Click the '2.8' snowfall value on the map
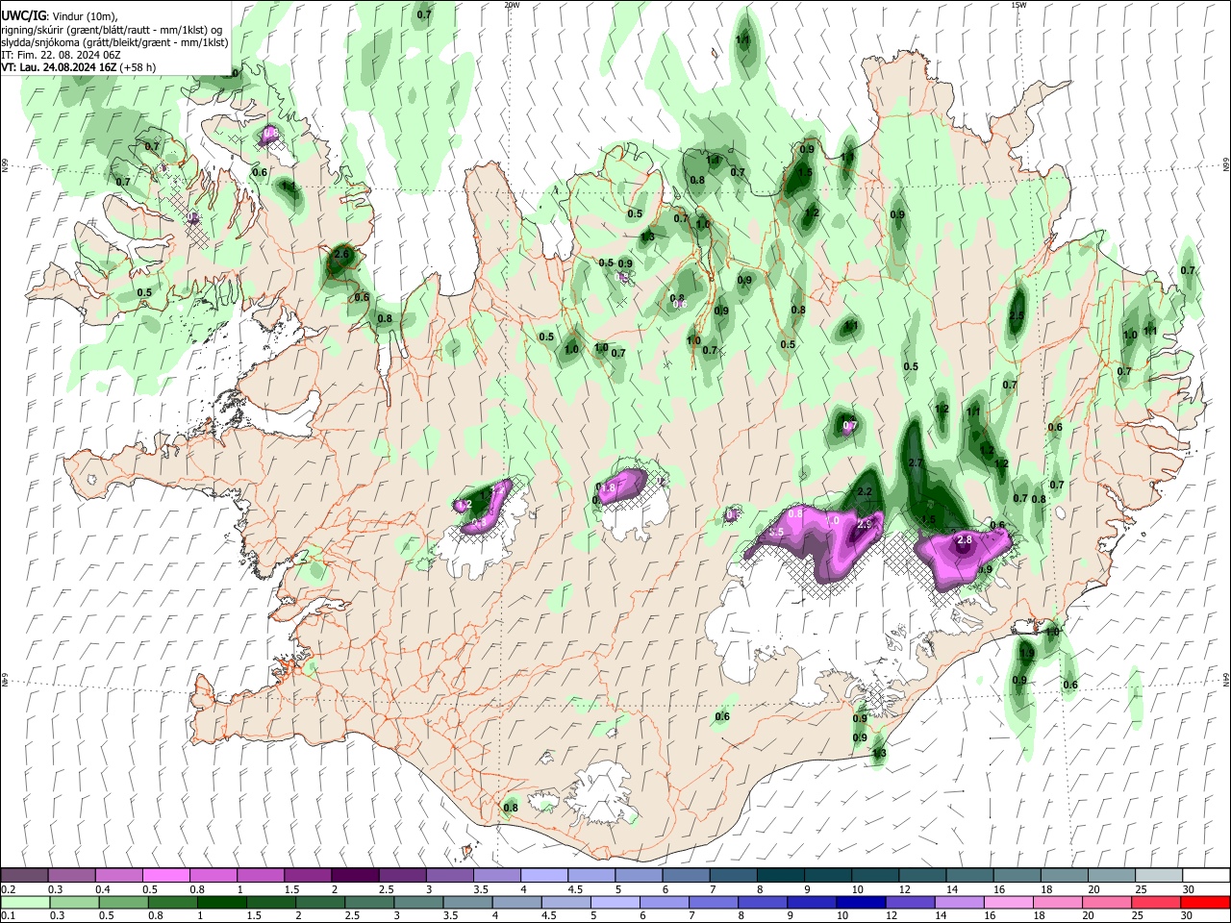1231x923 pixels. click(x=965, y=541)
